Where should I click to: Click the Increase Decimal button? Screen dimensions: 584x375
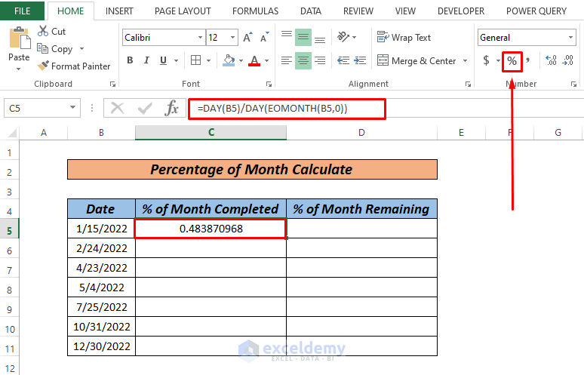click(550, 61)
